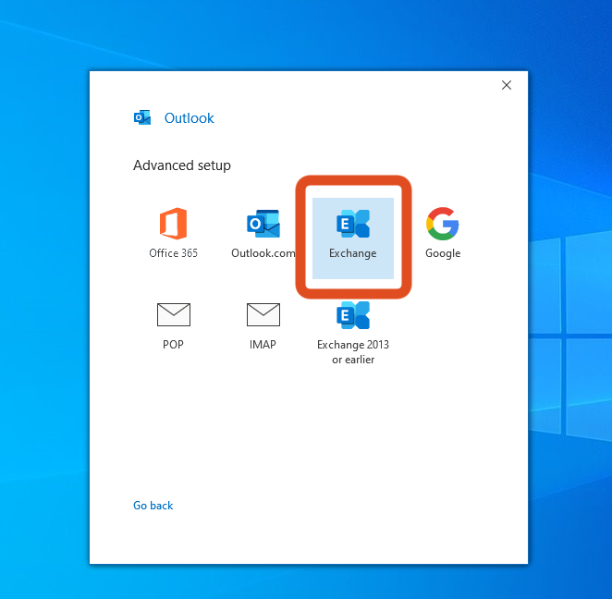Choose the IMAP envelope icon
The width and height of the screenshot is (612, 599).
coord(263,315)
